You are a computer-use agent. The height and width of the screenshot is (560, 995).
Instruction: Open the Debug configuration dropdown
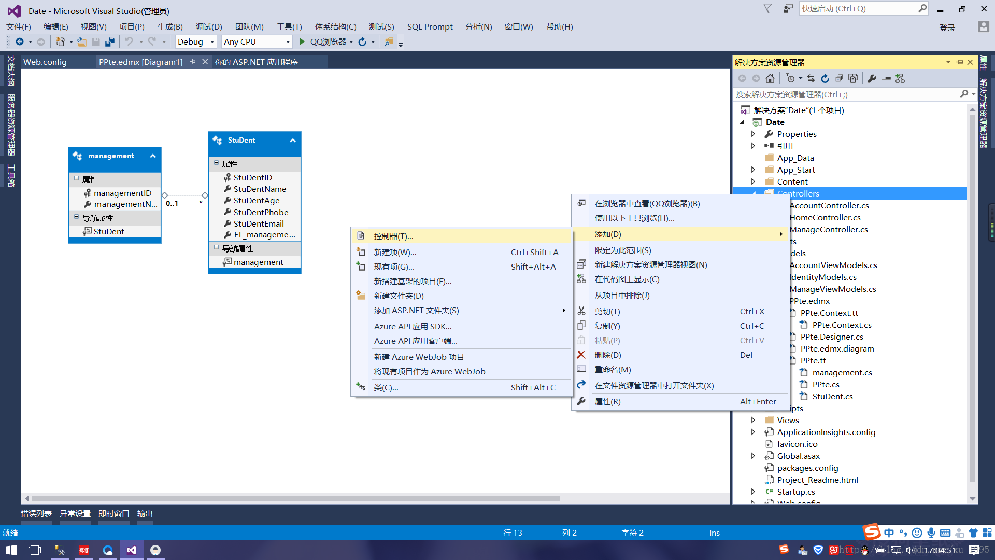(212, 42)
